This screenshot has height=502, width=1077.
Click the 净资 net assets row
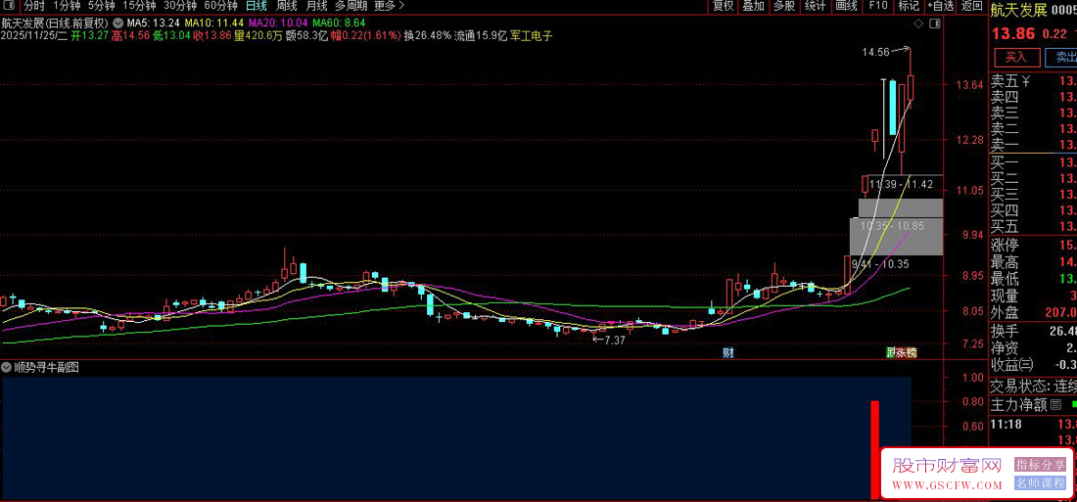1033,347
